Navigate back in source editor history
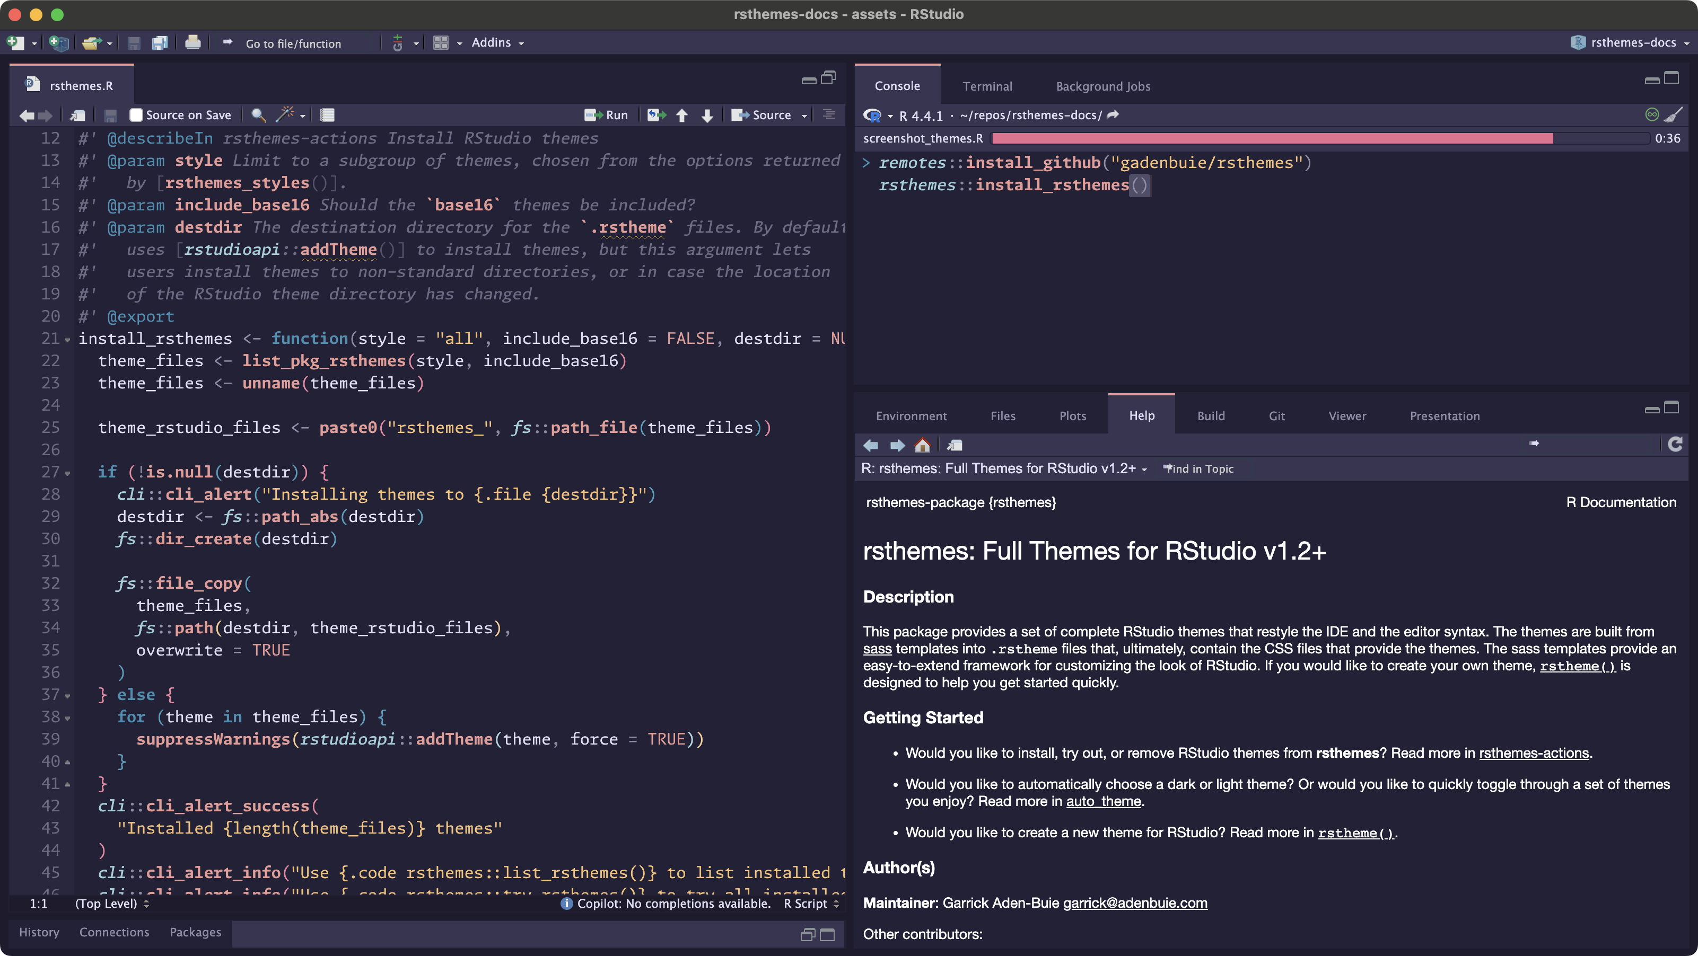The height and width of the screenshot is (956, 1698). coord(27,116)
